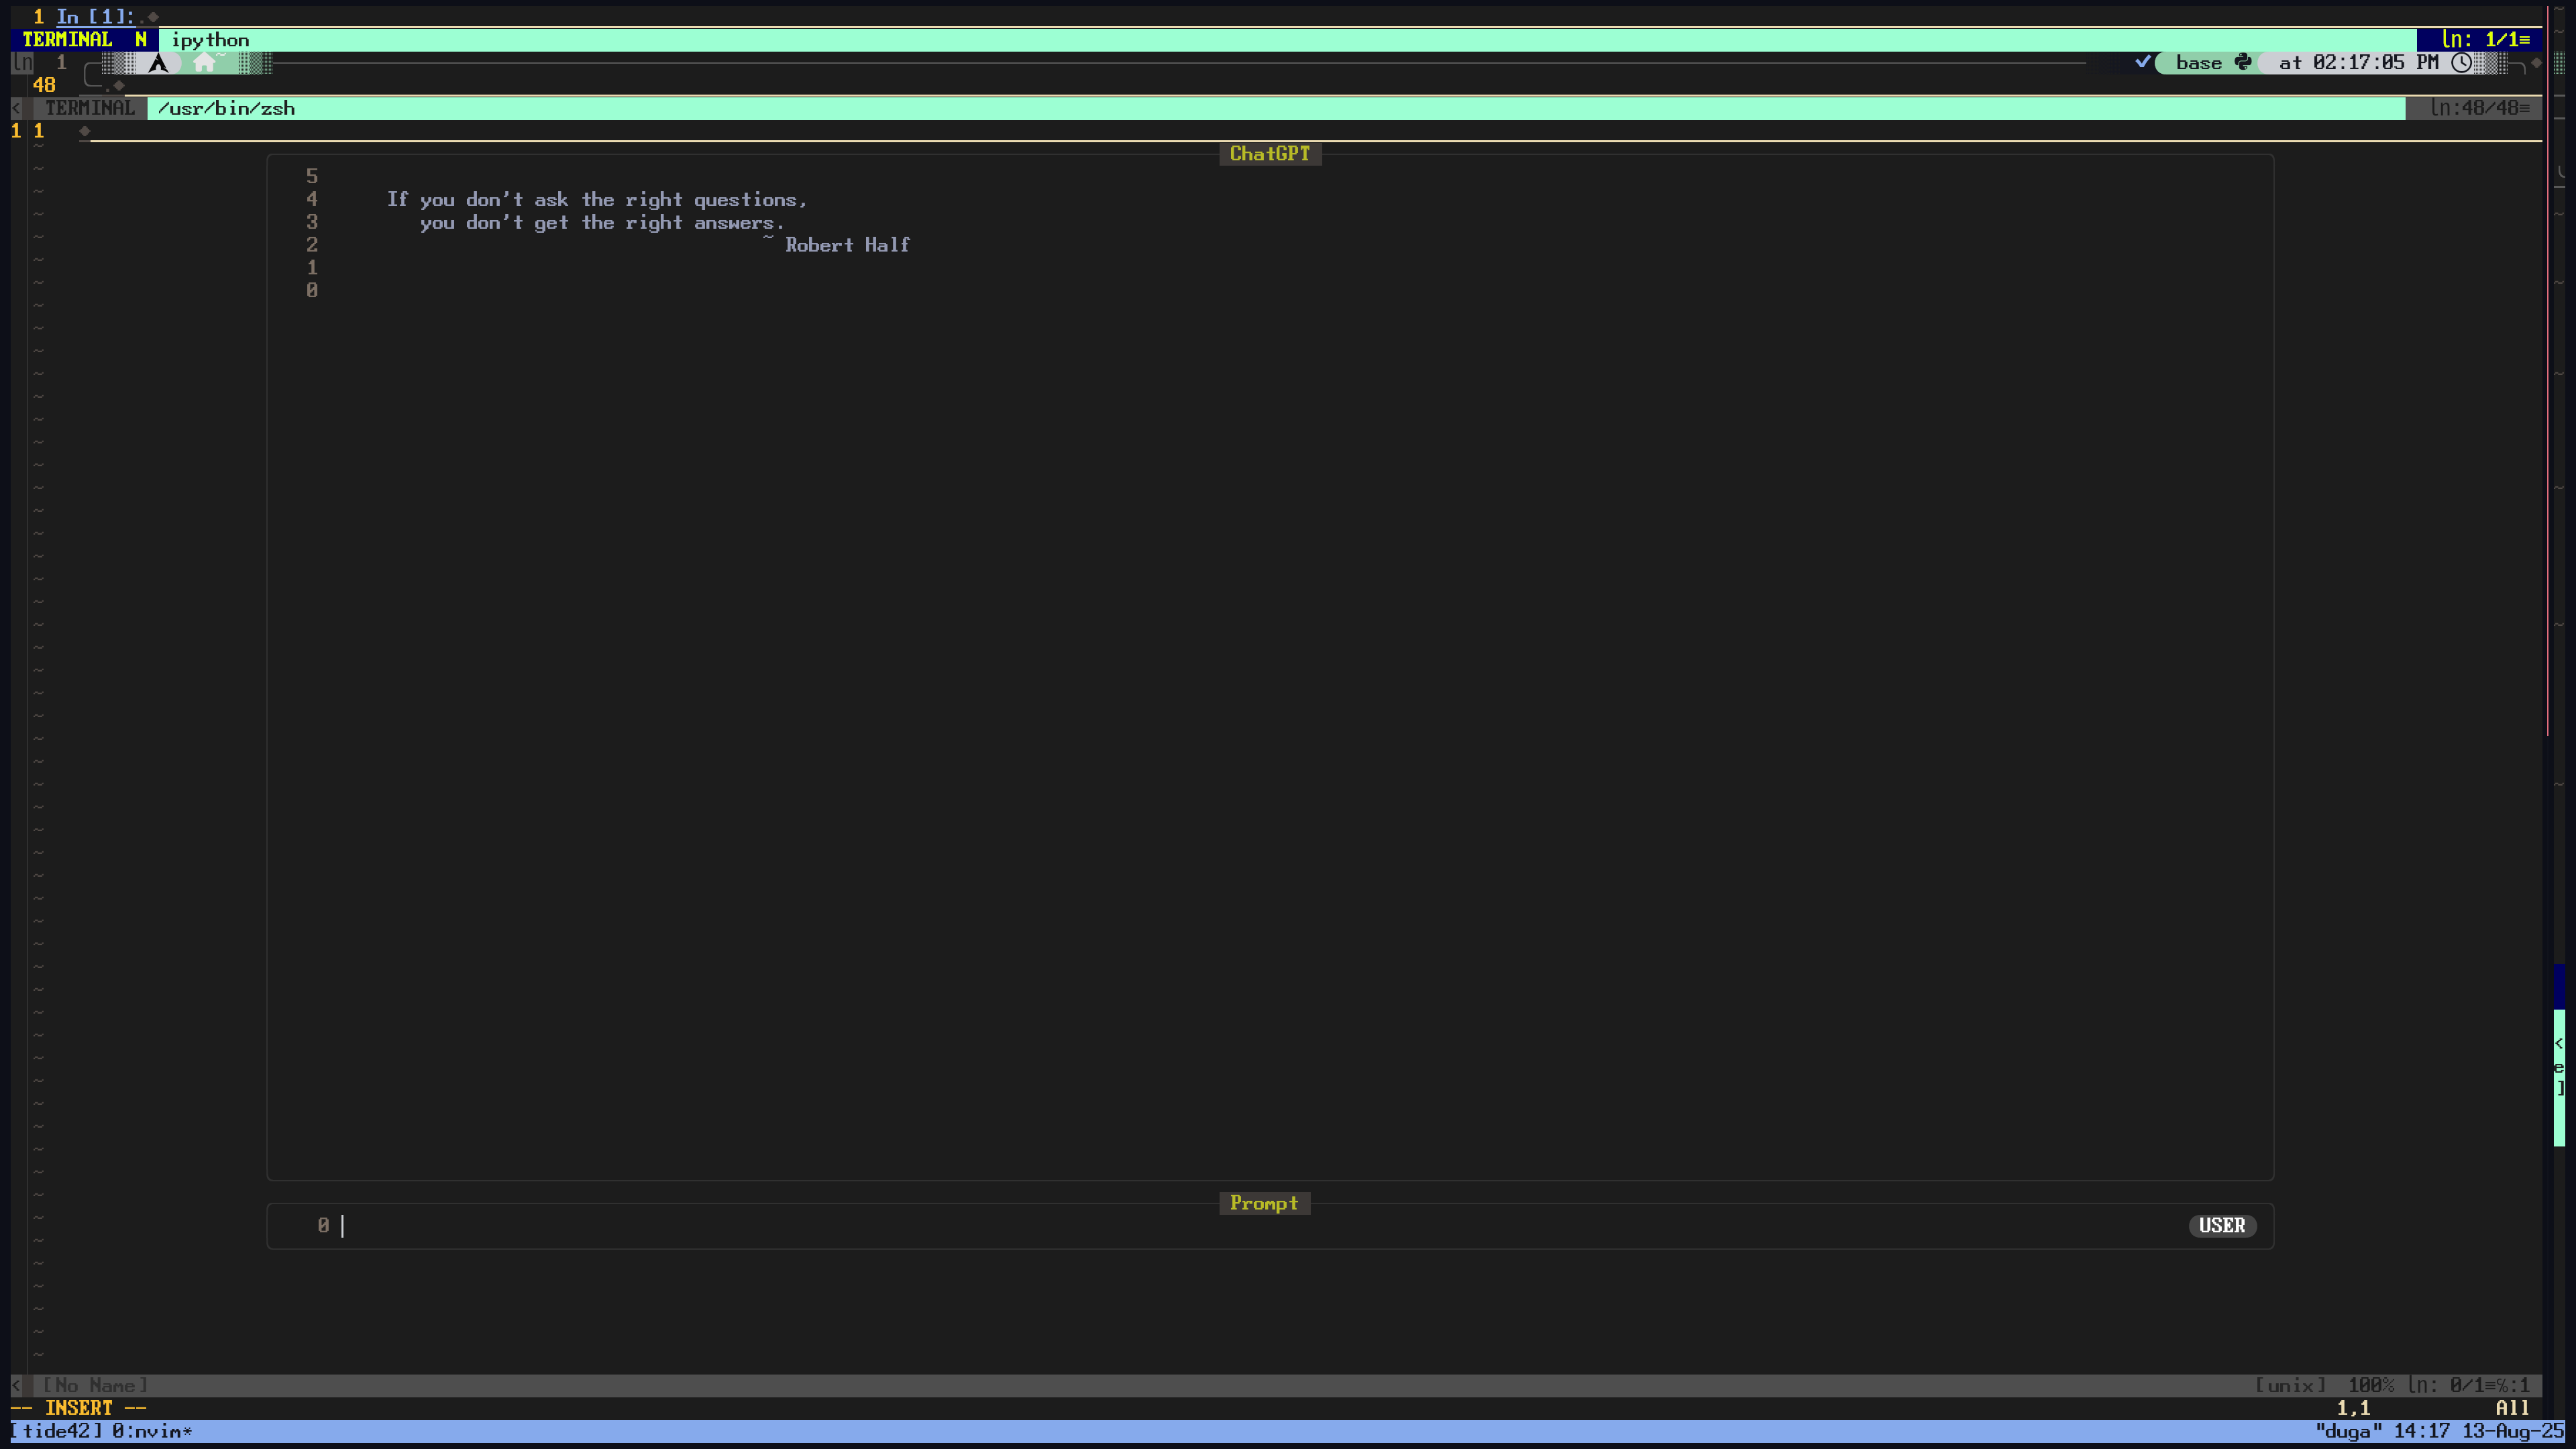Click the home directory house icon

point(204,63)
